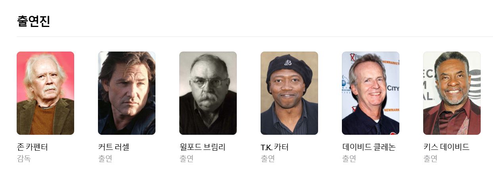
Task: Click the divider line below the 출연진 heading
Action: (255, 36)
